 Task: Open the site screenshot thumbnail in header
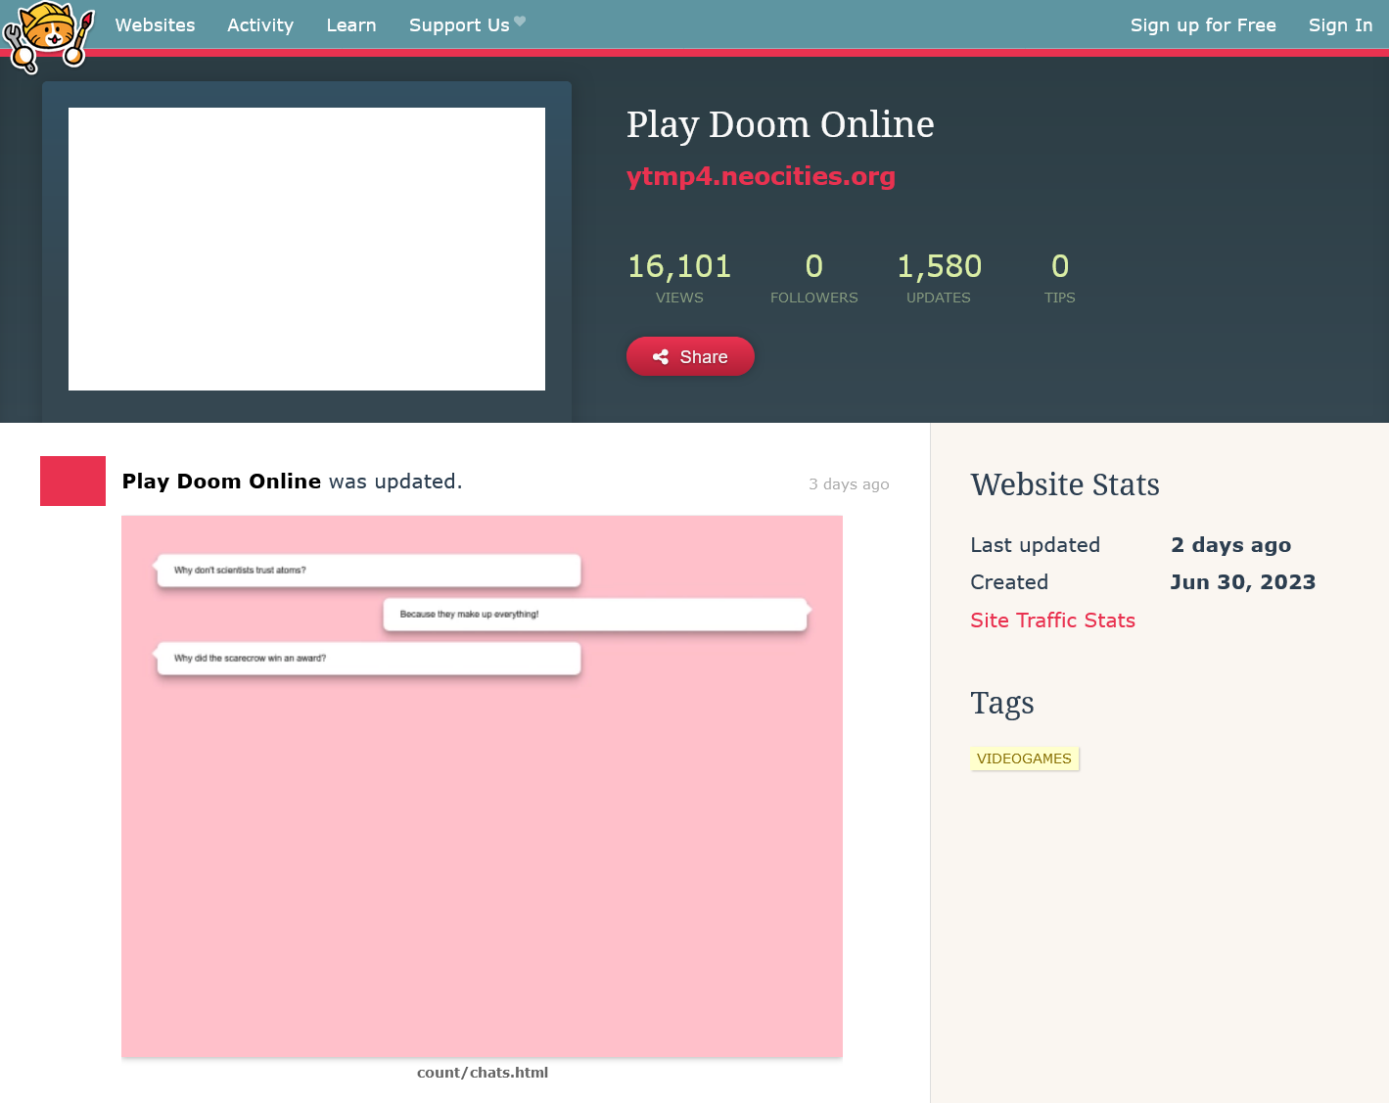click(x=306, y=249)
